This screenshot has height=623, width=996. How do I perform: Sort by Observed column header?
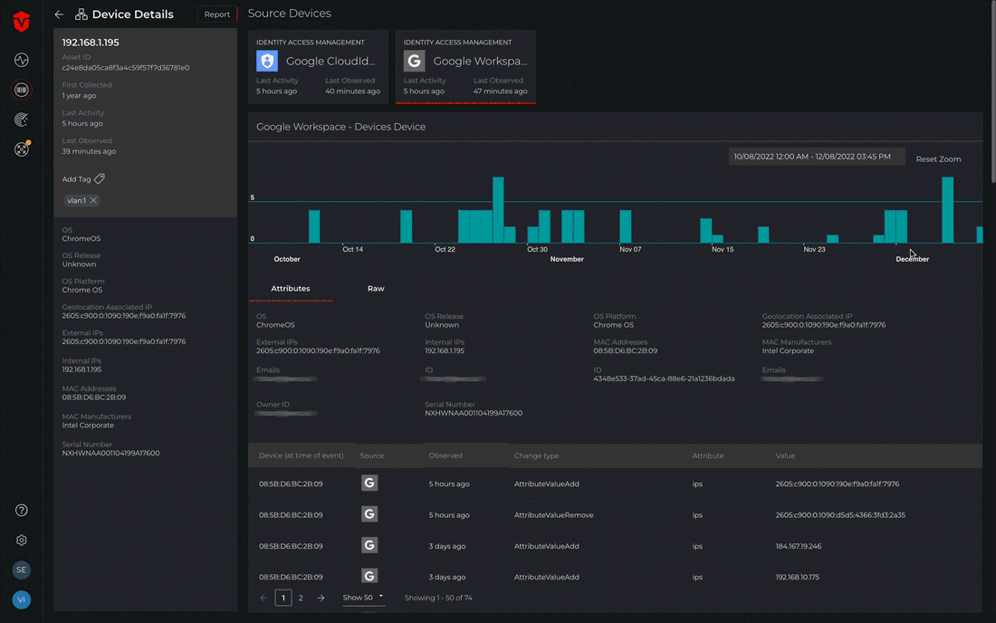click(x=445, y=455)
